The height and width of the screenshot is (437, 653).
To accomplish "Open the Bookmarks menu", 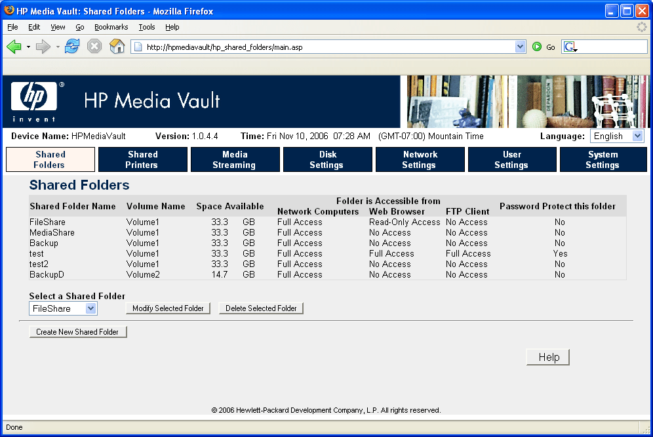I will pos(111,27).
